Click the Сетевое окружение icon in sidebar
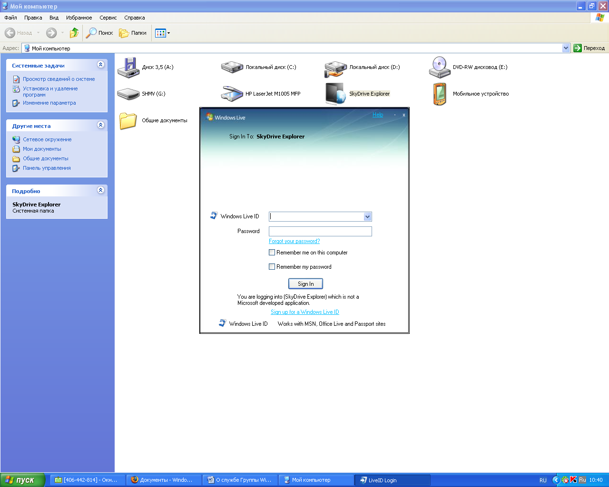 (16, 139)
